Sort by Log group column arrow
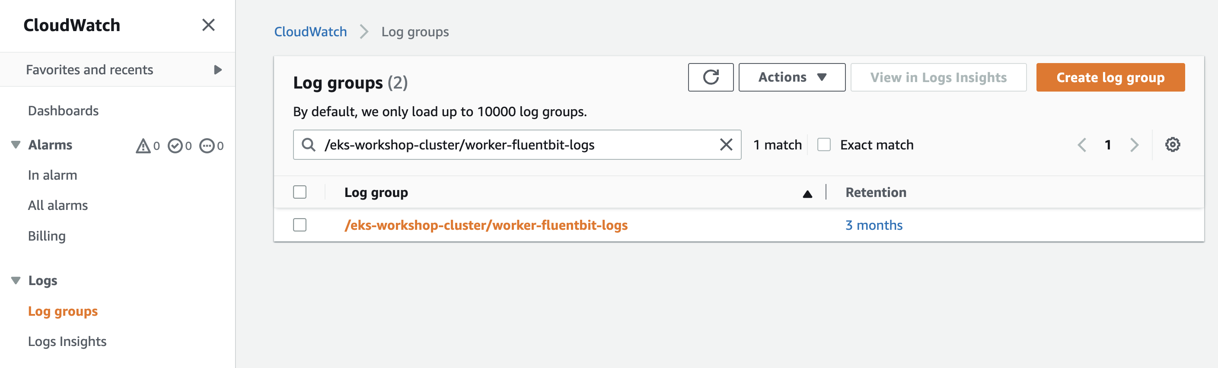Image resolution: width=1218 pixels, height=368 pixels. click(807, 194)
